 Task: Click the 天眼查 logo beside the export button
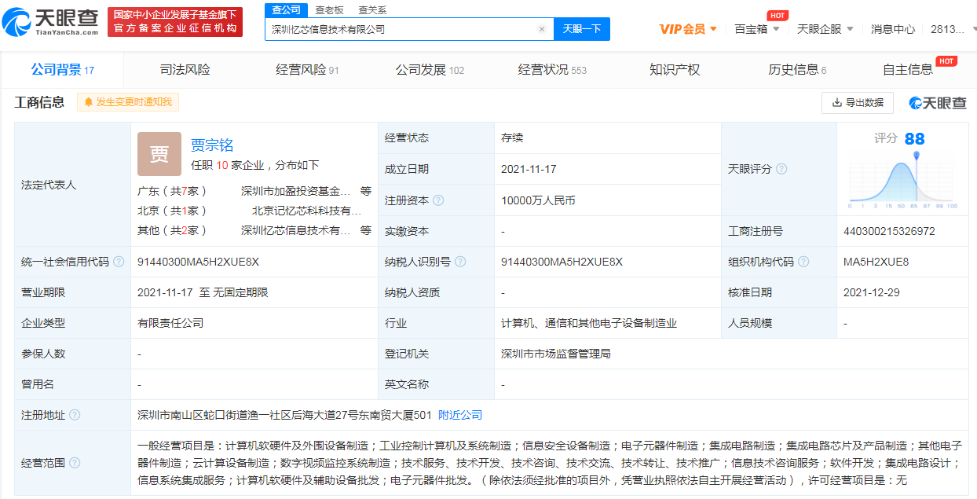tap(938, 102)
